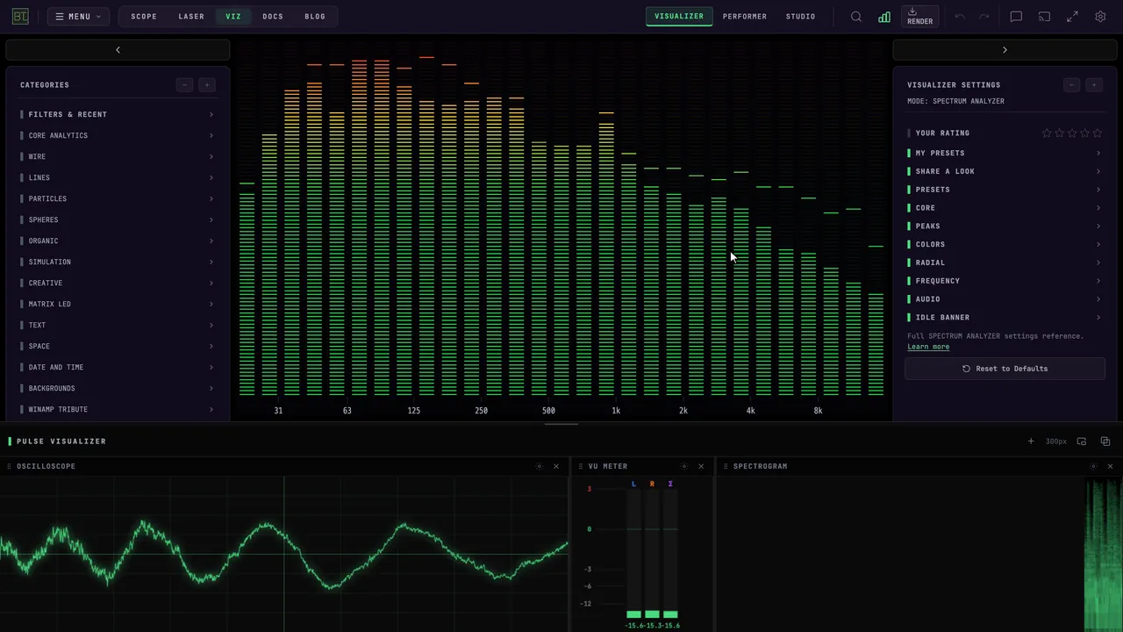Open VU Meter panel settings gear
1123x632 pixels.
683,466
